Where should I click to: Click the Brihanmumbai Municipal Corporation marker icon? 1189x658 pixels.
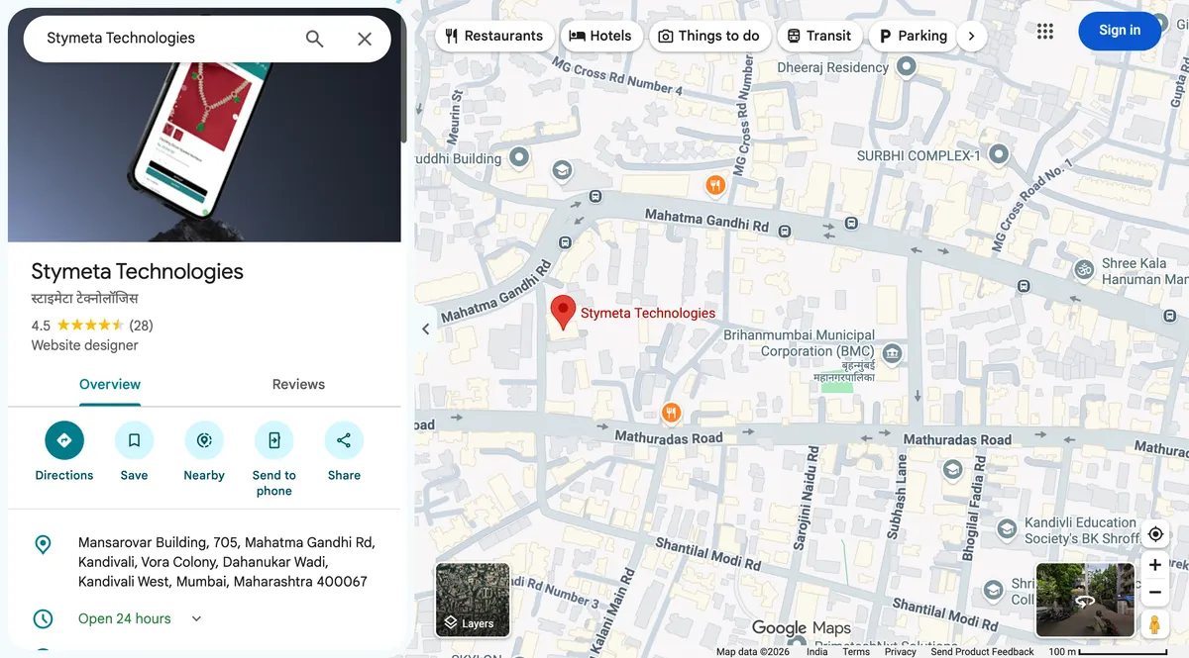(892, 352)
